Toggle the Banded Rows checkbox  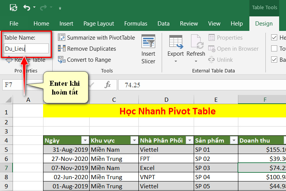pyautogui.click(x=274, y=59)
